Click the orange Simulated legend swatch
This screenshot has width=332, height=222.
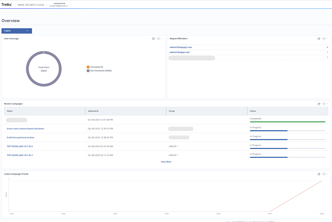tap(88, 67)
